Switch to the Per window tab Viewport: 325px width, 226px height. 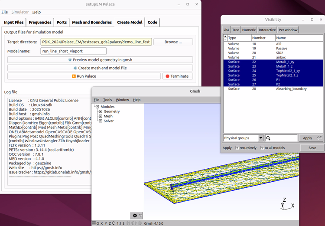coord(288,30)
